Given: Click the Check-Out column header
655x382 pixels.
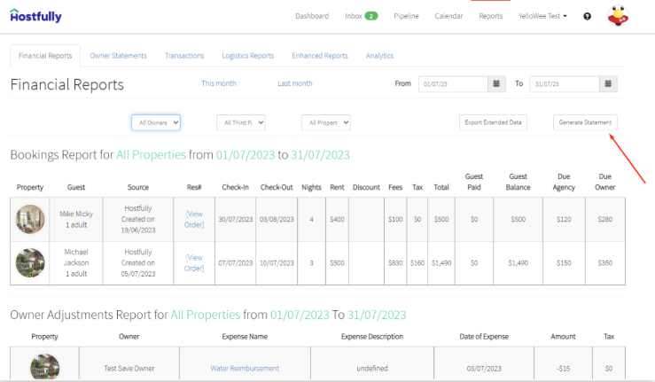Looking at the screenshot, I should pos(277,187).
